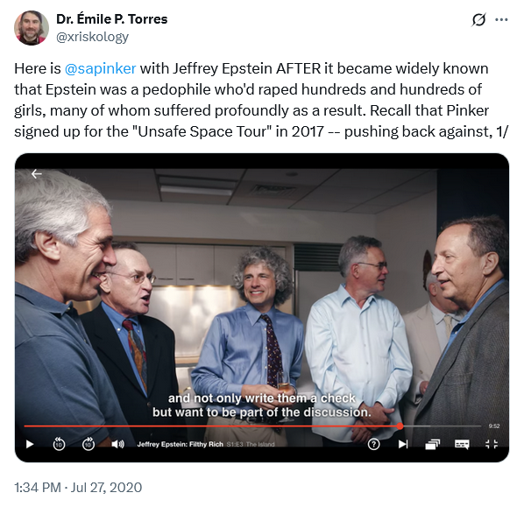
Task: Click the @sapinker mention link
Action: click(100, 68)
